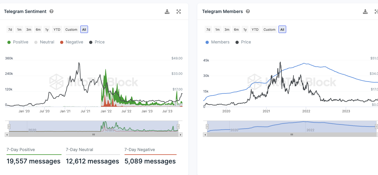Choose Custom date range for Telegram Sentiment
The image size is (378, 175).
(x=71, y=30)
